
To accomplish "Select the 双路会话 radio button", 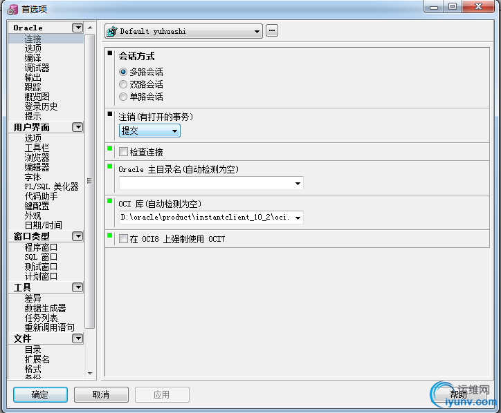I will 123,84.
